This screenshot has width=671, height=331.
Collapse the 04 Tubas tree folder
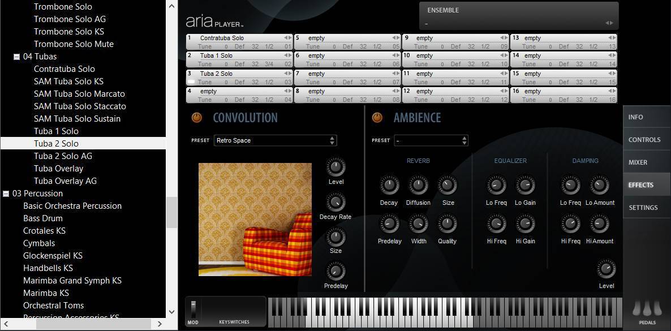click(16, 57)
